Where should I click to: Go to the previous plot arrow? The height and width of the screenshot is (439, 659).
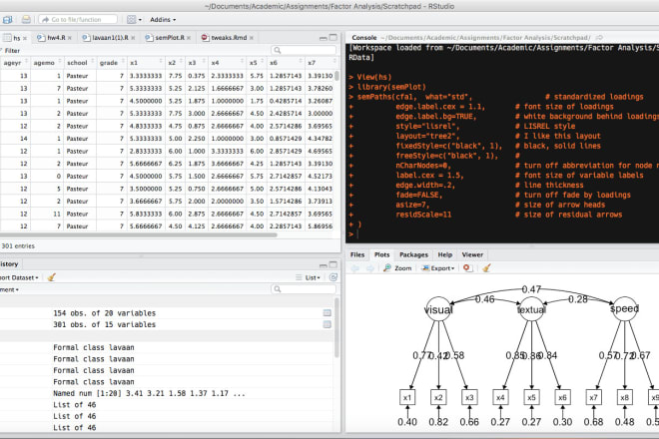[355, 268]
